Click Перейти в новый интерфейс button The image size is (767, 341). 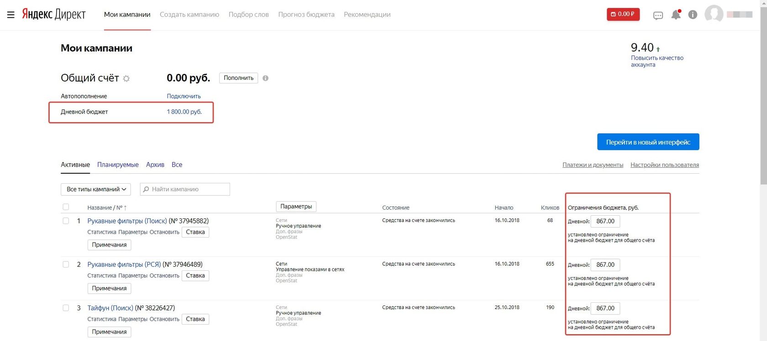[648, 142]
